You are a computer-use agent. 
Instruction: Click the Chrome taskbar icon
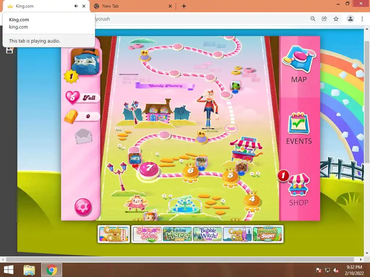pos(52,270)
